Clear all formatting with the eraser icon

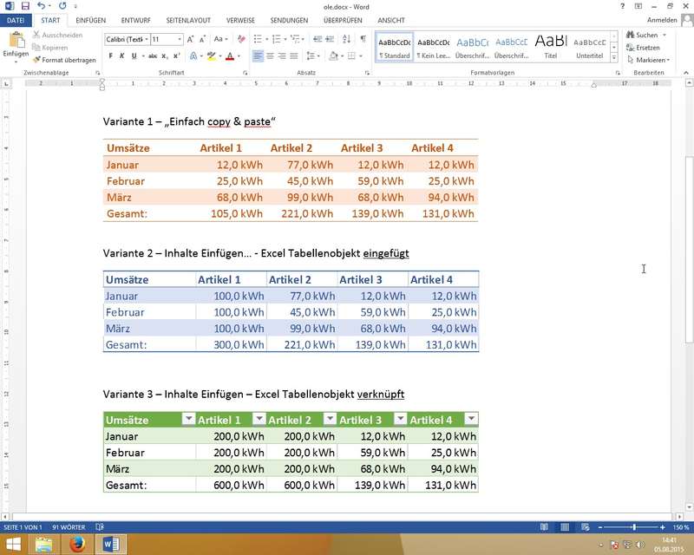coord(241,39)
